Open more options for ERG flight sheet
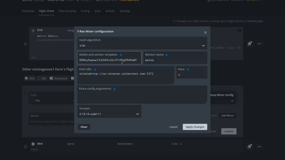Image resolution: width=285 pixels, height=160 pixels. coord(259,147)
